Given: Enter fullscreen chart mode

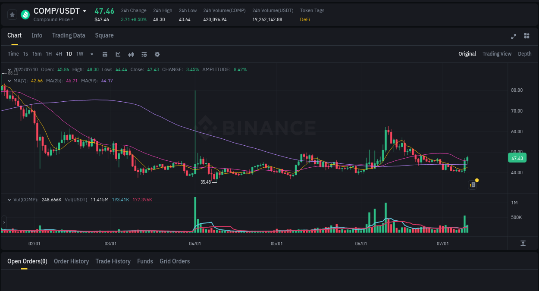Looking at the screenshot, I should coord(514,37).
